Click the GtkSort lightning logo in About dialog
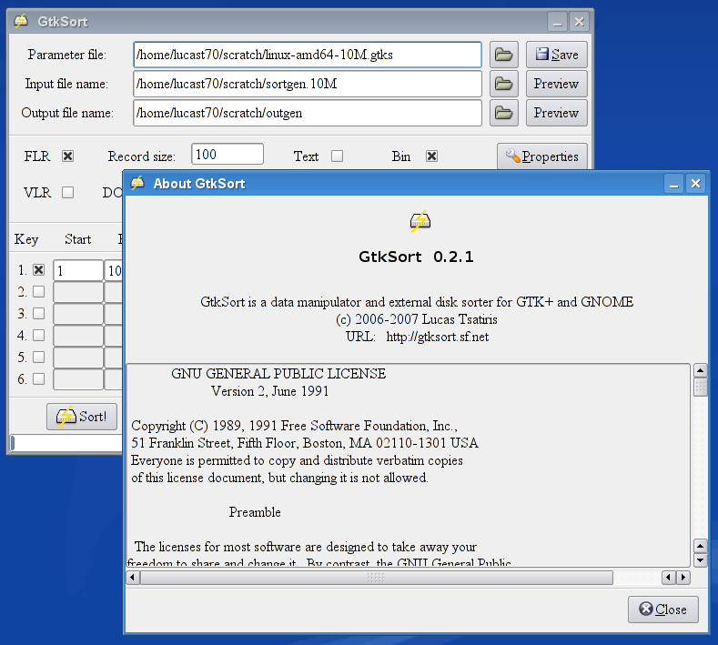The height and width of the screenshot is (645, 718). coord(420,221)
